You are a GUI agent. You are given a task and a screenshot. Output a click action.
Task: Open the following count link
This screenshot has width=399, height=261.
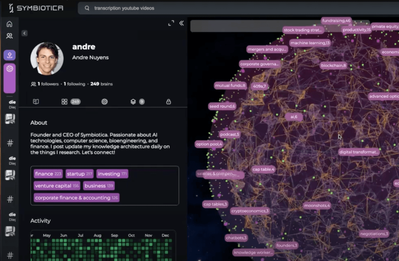[x=74, y=84]
